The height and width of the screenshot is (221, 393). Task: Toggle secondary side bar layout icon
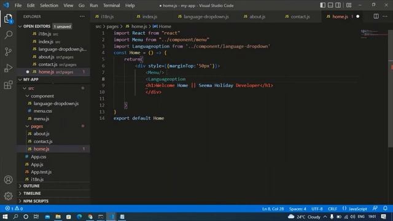point(338,6)
